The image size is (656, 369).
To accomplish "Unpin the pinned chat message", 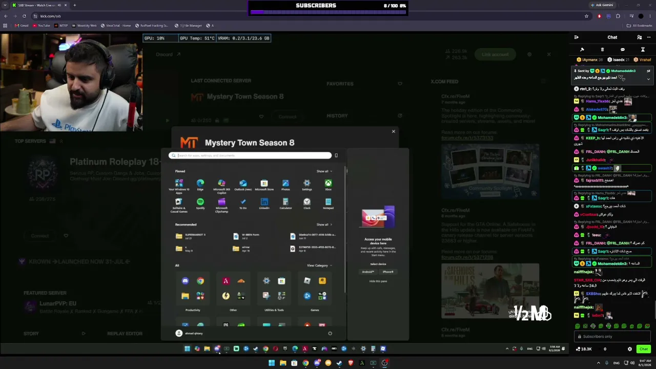I will (x=648, y=71).
